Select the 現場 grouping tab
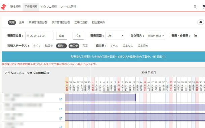Screen dimensions: 205x128 click(x=12, y=23)
